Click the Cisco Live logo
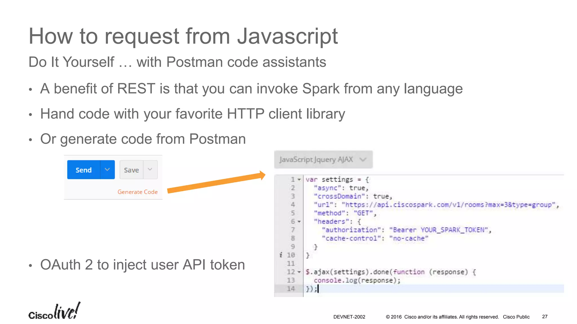The height and width of the screenshot is (324, 577). pos(54,311)
